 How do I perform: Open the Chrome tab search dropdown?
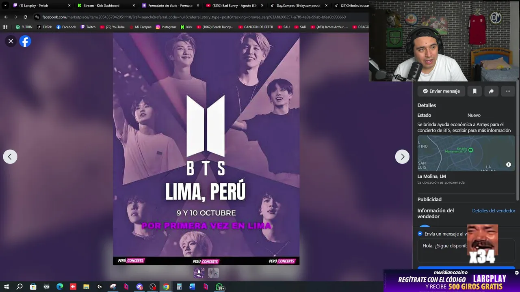point(5,5)
